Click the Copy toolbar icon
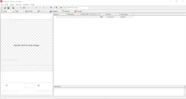 click(x=21, y=8)
